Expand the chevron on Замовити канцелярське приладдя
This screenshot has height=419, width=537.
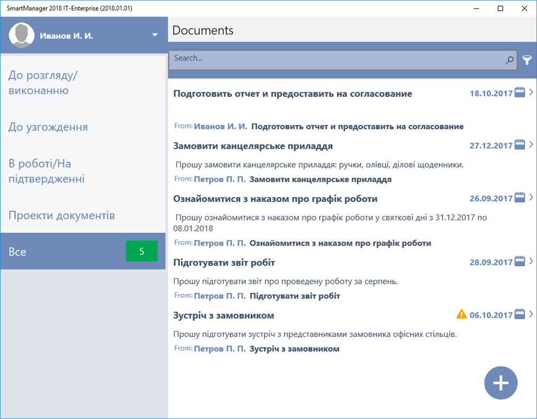pos(532,144)
